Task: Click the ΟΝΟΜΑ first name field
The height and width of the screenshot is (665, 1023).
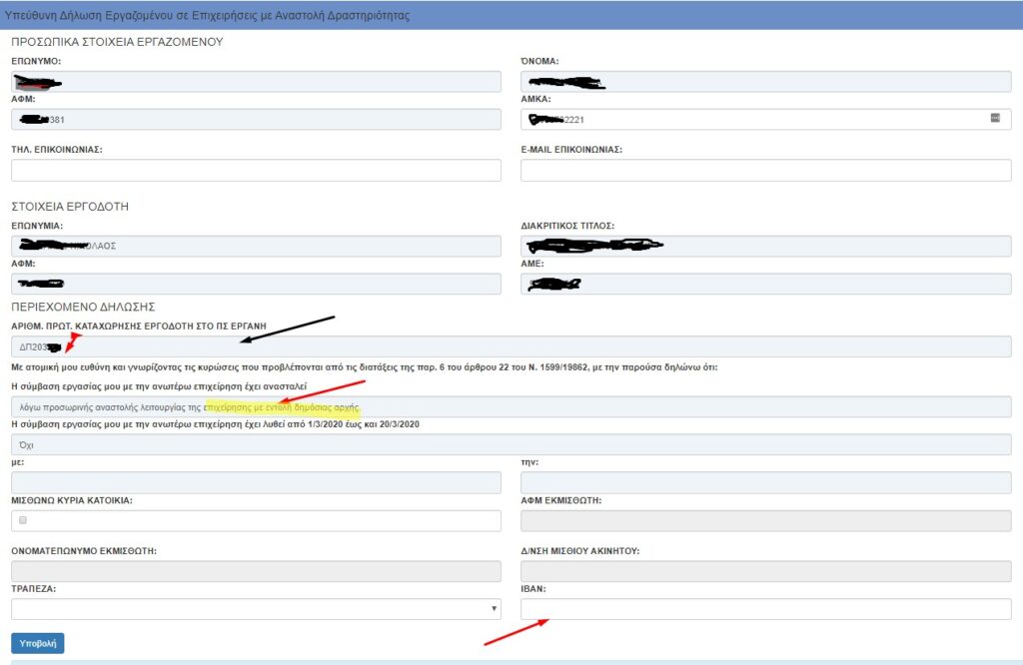Action: 765,82
